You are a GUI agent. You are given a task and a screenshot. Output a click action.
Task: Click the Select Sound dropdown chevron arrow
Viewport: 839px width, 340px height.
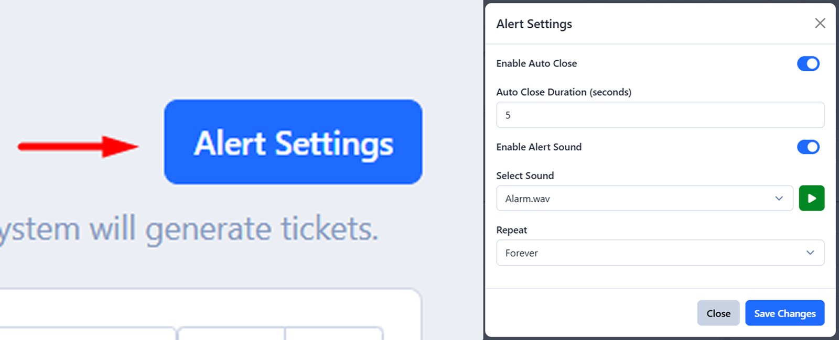tap(779, 199)
